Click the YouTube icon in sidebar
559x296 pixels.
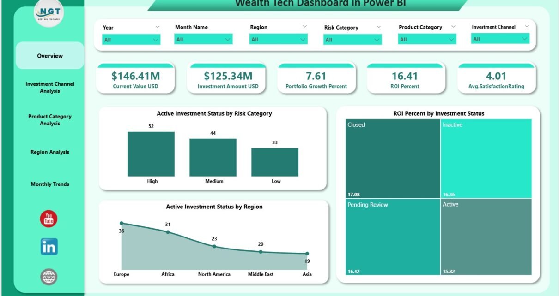(49, 219)
